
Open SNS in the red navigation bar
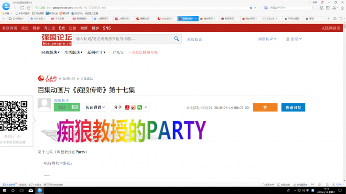click(x=107, y=28)
